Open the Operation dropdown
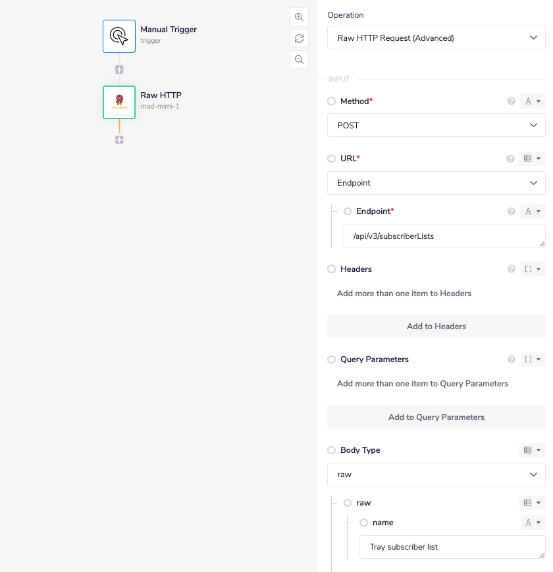Screen dimensions: 553x572 coord(436,38)
